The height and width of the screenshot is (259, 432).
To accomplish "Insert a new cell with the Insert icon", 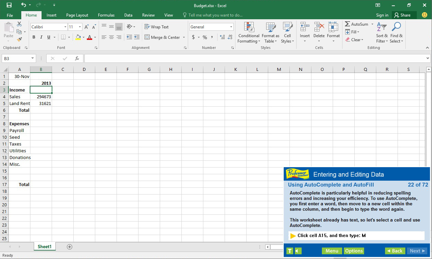I will (x=304, y=30).
